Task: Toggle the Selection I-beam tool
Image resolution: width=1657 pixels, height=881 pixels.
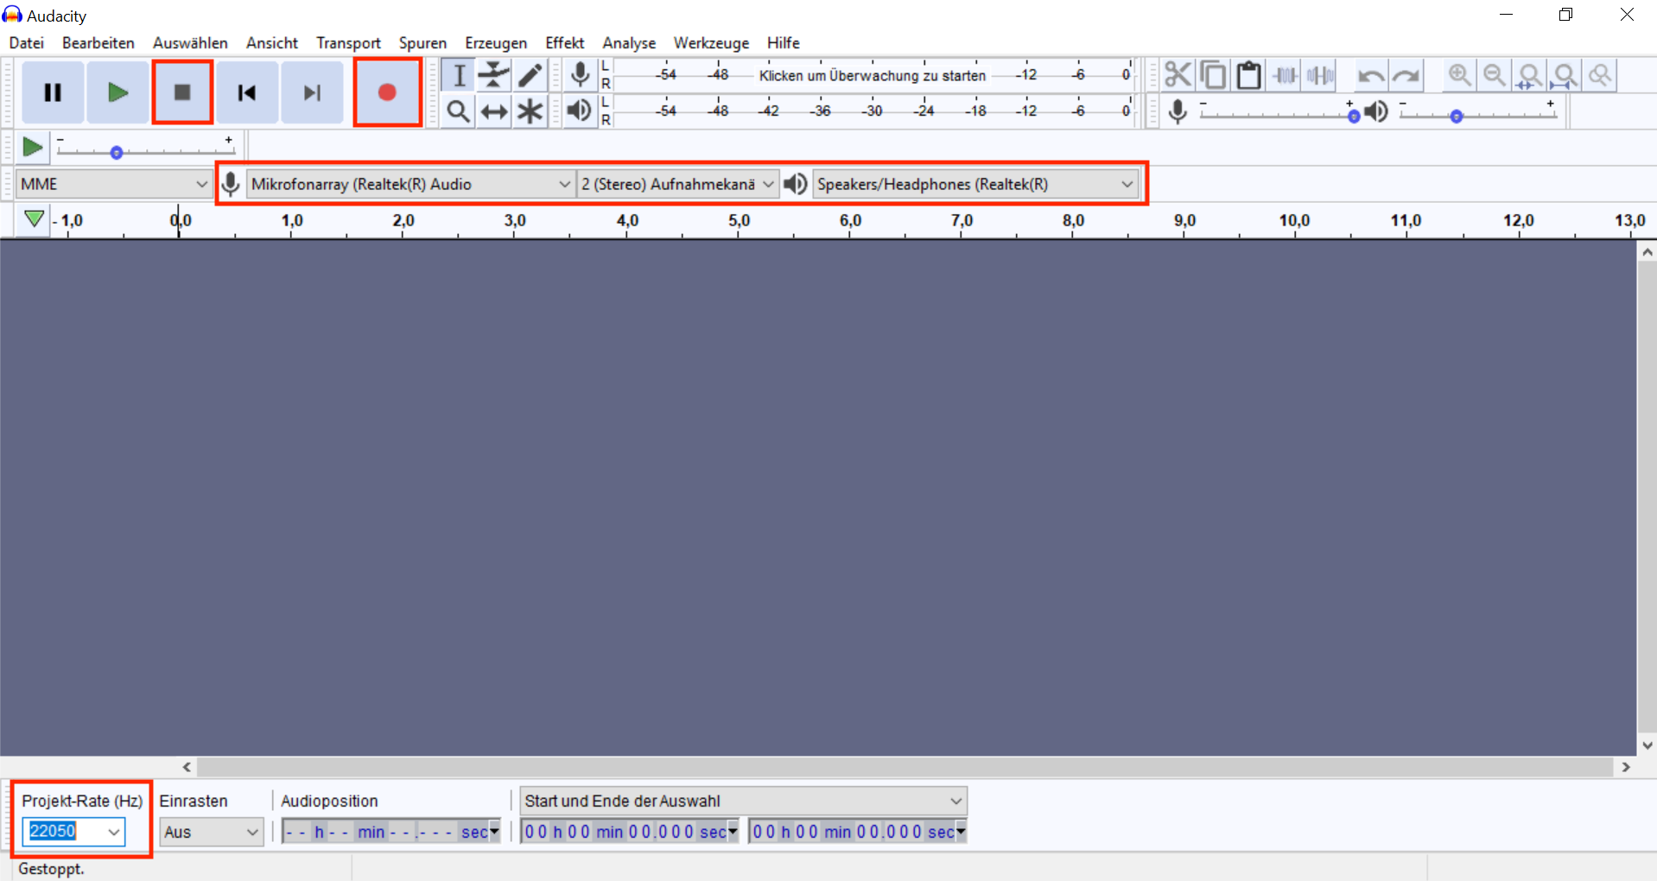Action: tap(458, 75)
